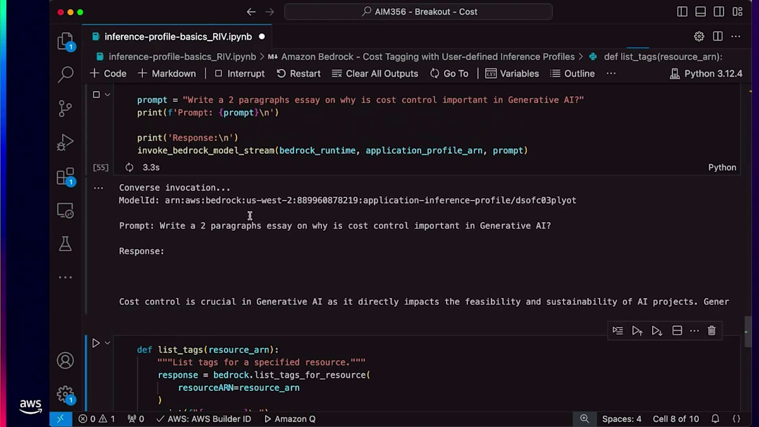
Task: Open notifications bell
Action: (715, 419)
